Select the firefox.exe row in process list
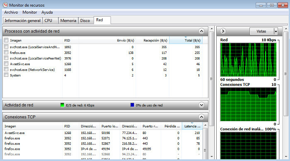The height and width of the screenshot is (161, 290). (103, 53)
